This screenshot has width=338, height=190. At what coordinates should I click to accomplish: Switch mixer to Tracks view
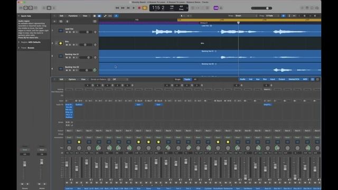tap(187, 80)
